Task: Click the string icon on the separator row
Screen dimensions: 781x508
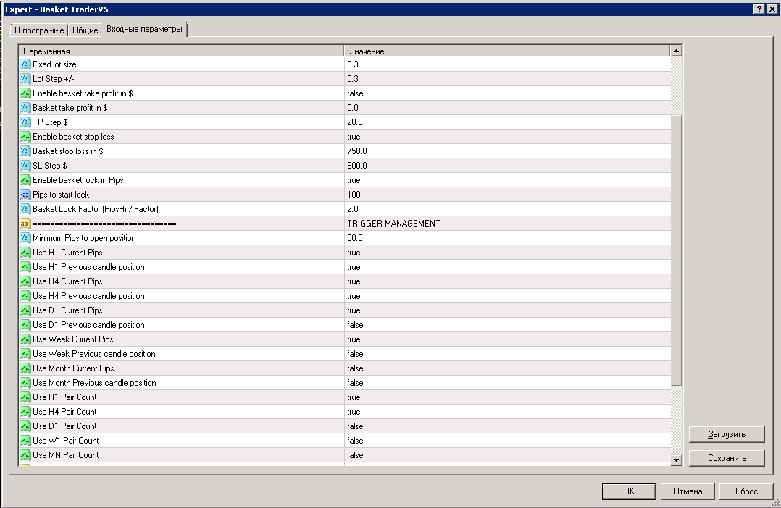Action: (25, 224)
